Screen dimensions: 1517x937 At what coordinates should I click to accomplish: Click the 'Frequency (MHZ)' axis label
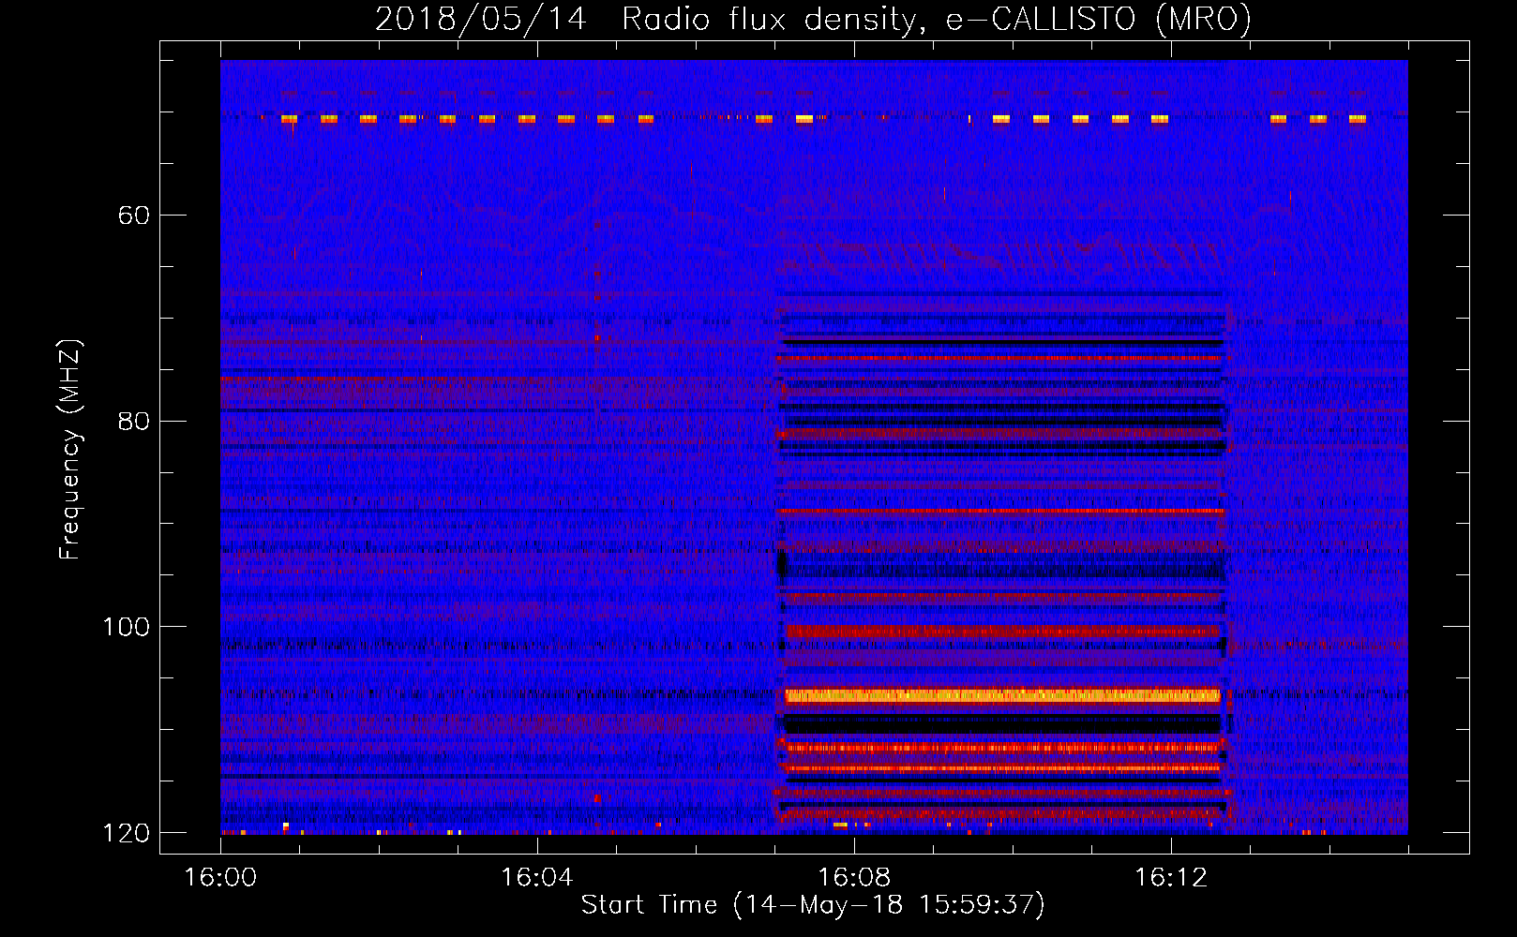click(70, 450)
